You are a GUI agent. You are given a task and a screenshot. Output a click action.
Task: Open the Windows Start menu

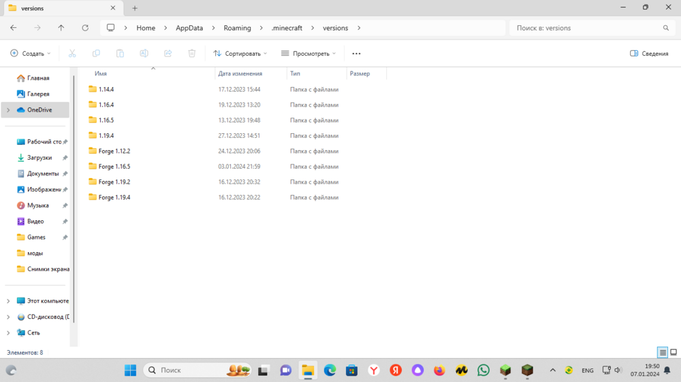click(130, 370)
